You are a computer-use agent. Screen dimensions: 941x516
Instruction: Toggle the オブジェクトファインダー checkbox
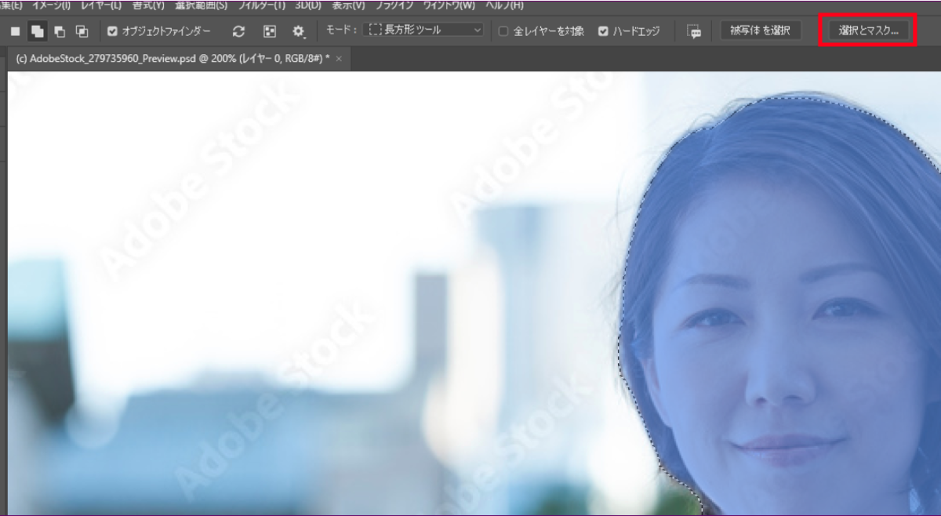coord(112,31)
